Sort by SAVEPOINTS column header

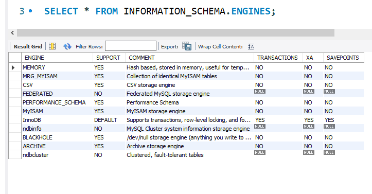344,58
